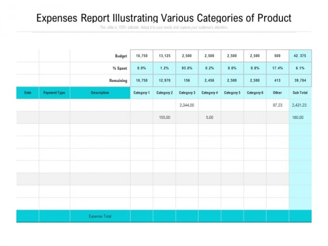Select the '1.2%' spent cell
The width and height of the screenshot is (328, 246).
[x=165, y=68]
